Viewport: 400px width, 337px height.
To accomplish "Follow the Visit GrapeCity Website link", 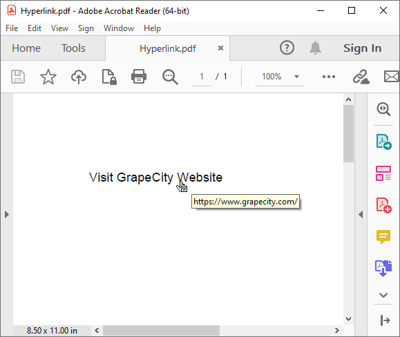I will tap(155, 177).
